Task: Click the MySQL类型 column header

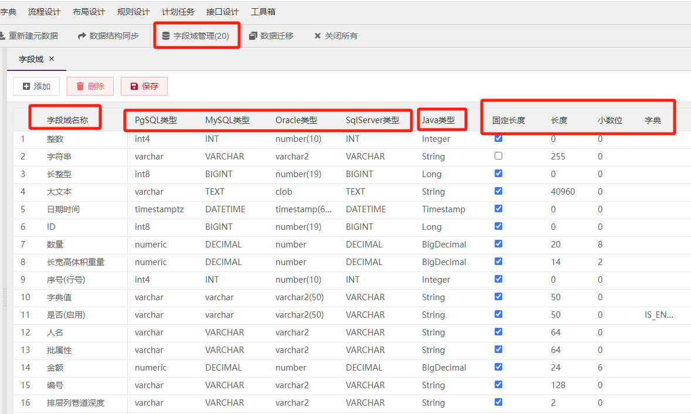Action: point(227,120)
